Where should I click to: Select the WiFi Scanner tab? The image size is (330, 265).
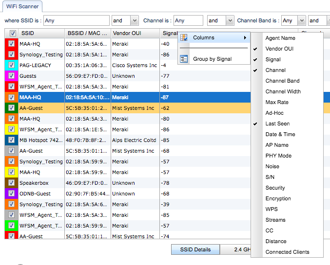(22, 6)
